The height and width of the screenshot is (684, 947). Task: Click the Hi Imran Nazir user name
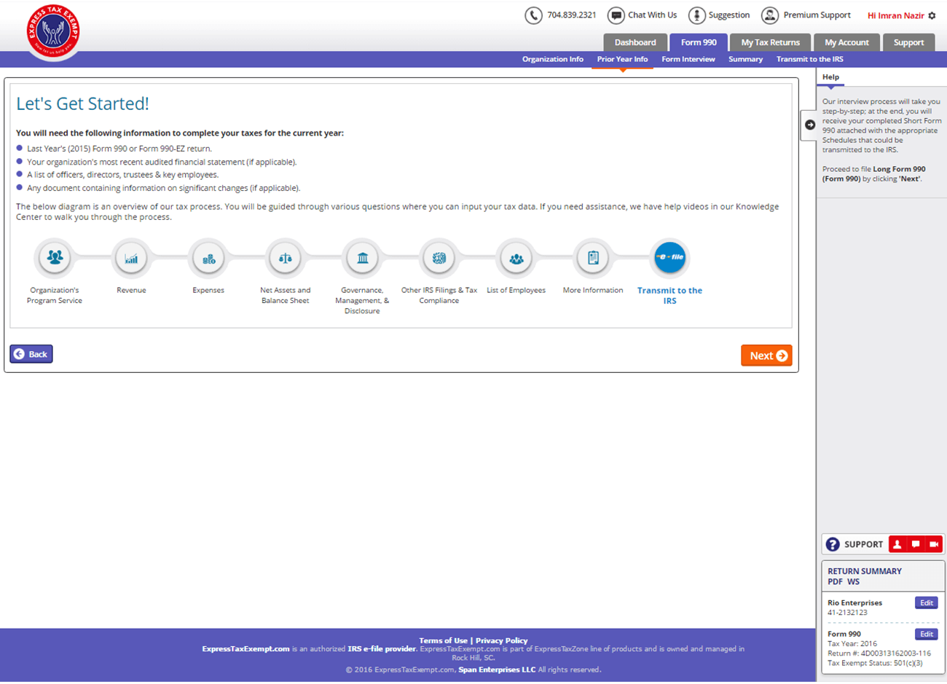point(895,15)
